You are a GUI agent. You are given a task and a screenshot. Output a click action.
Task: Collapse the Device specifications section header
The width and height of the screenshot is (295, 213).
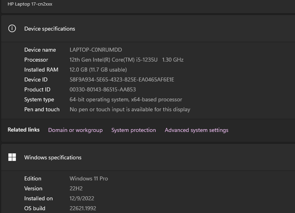tap(147, 29)
